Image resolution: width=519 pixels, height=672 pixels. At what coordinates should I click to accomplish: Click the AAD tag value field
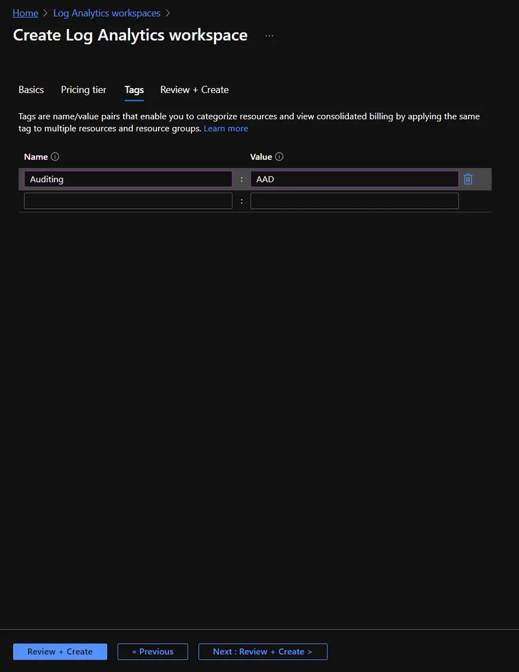point(354,179)
